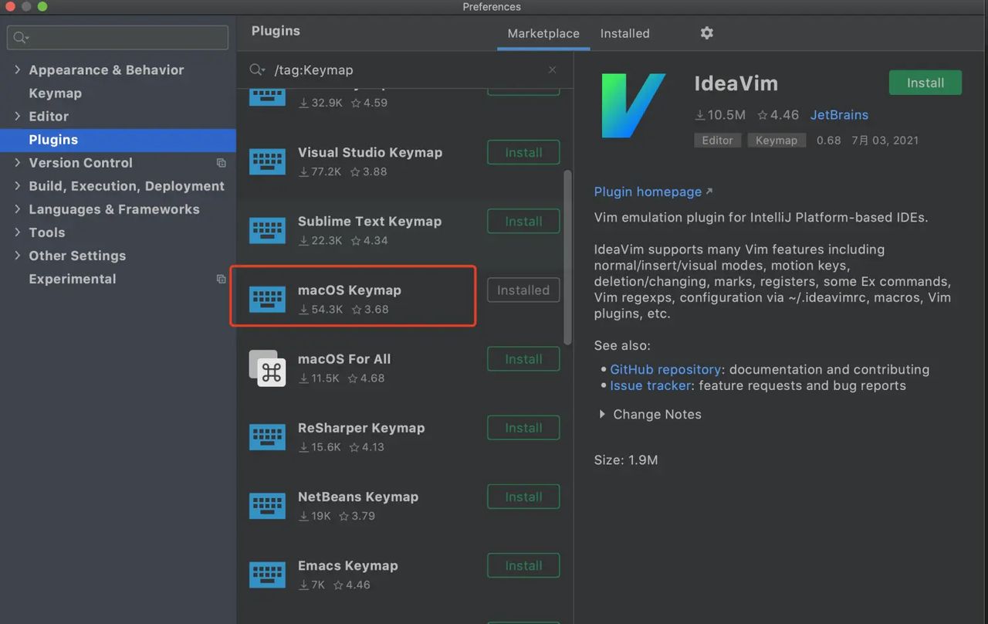Click the plugin list vertical scrollbar
The height and width of the screenshot is (624, 988).
567,255
